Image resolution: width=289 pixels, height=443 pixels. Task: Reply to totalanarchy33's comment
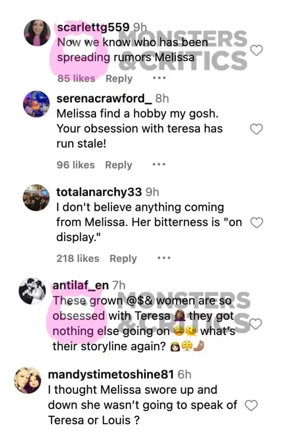tap(123, 258)
